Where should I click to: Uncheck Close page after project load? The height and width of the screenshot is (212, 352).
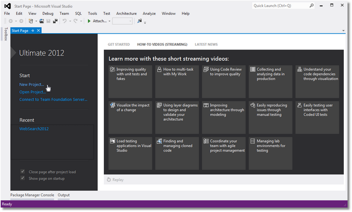coord(23,172)
